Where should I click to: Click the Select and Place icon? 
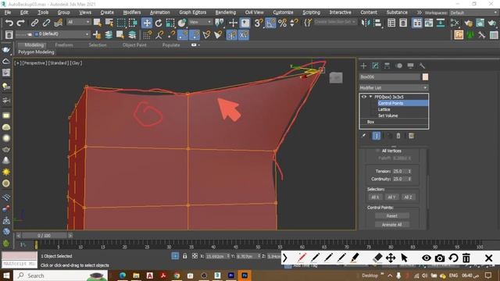182,23
